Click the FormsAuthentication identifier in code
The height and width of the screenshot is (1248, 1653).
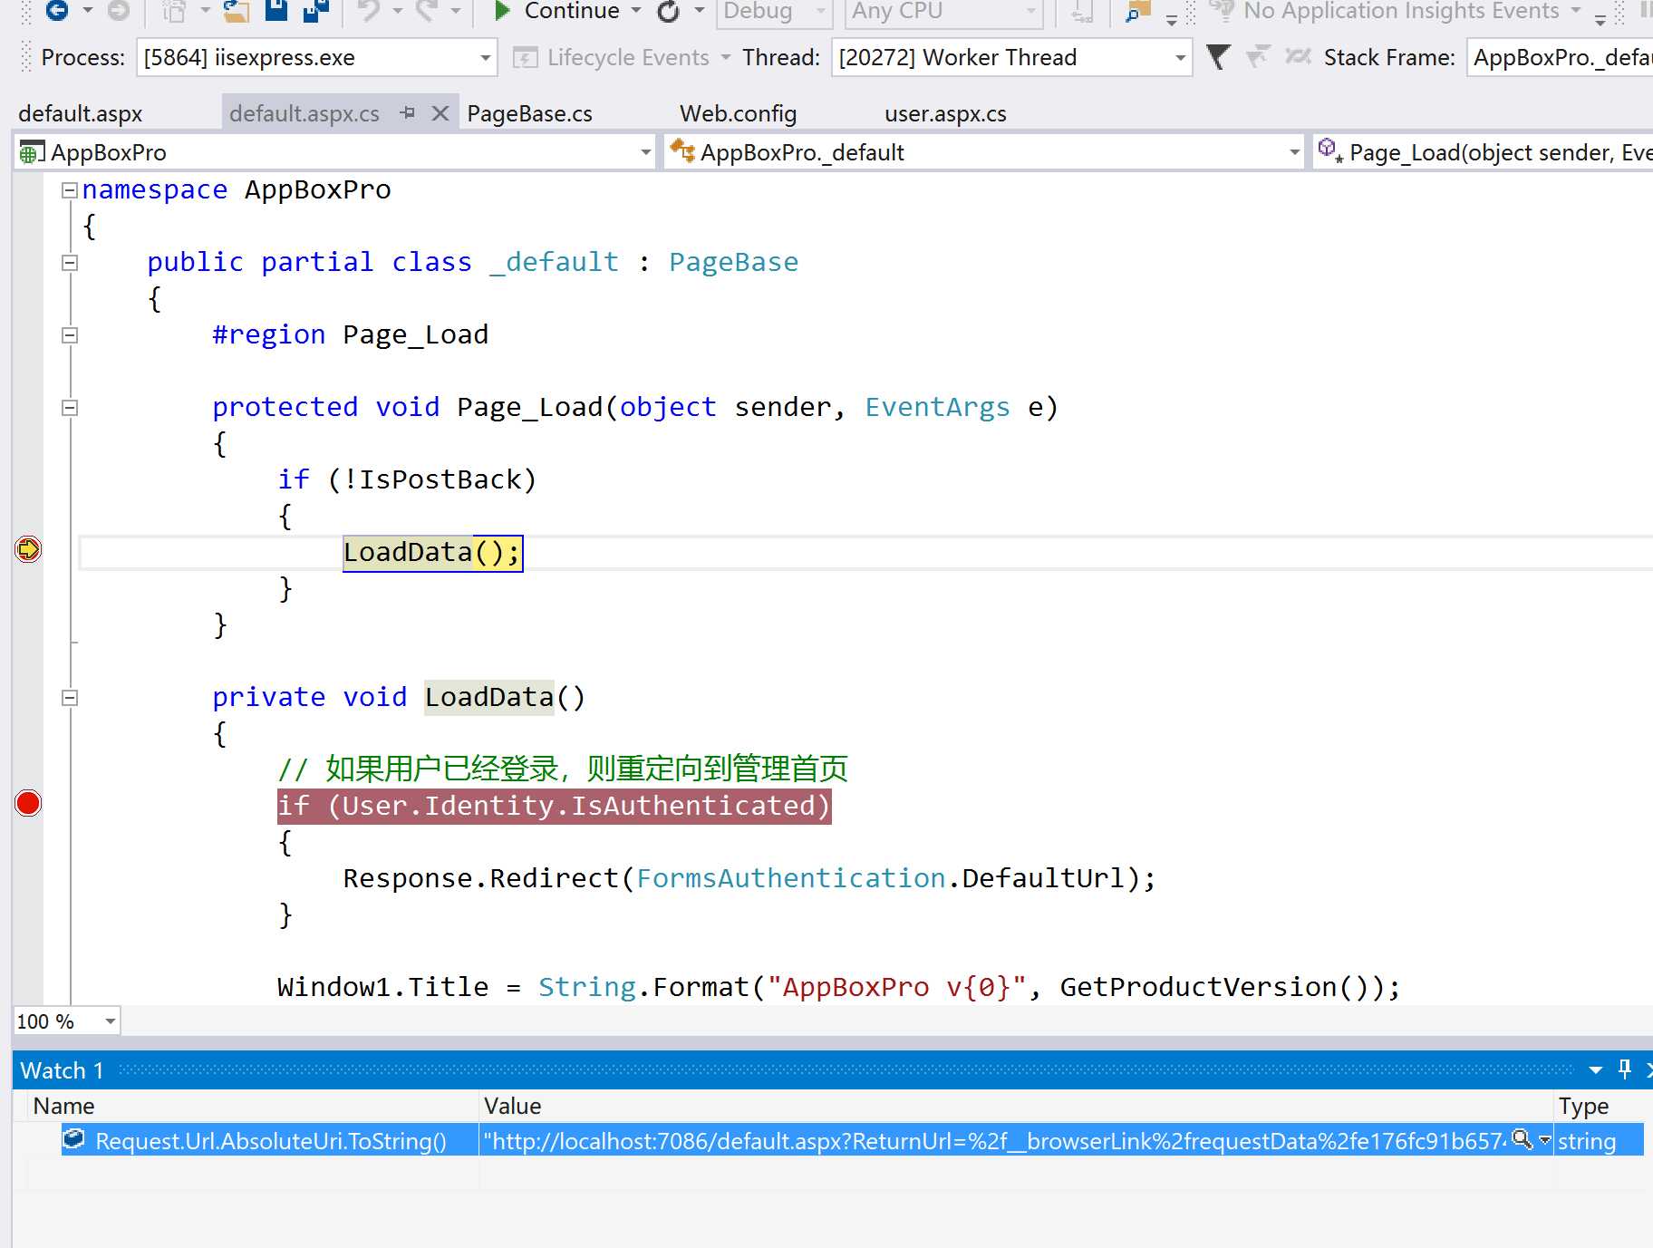click(x=790, y=878)
